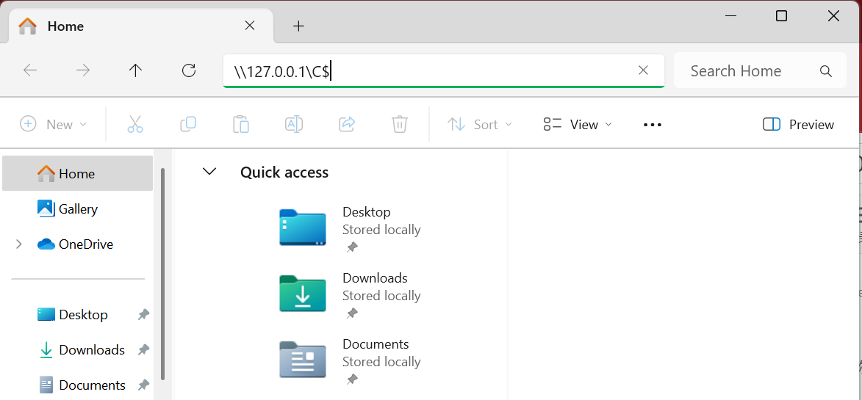Click the Search Home box

click(x=760, y=70)
